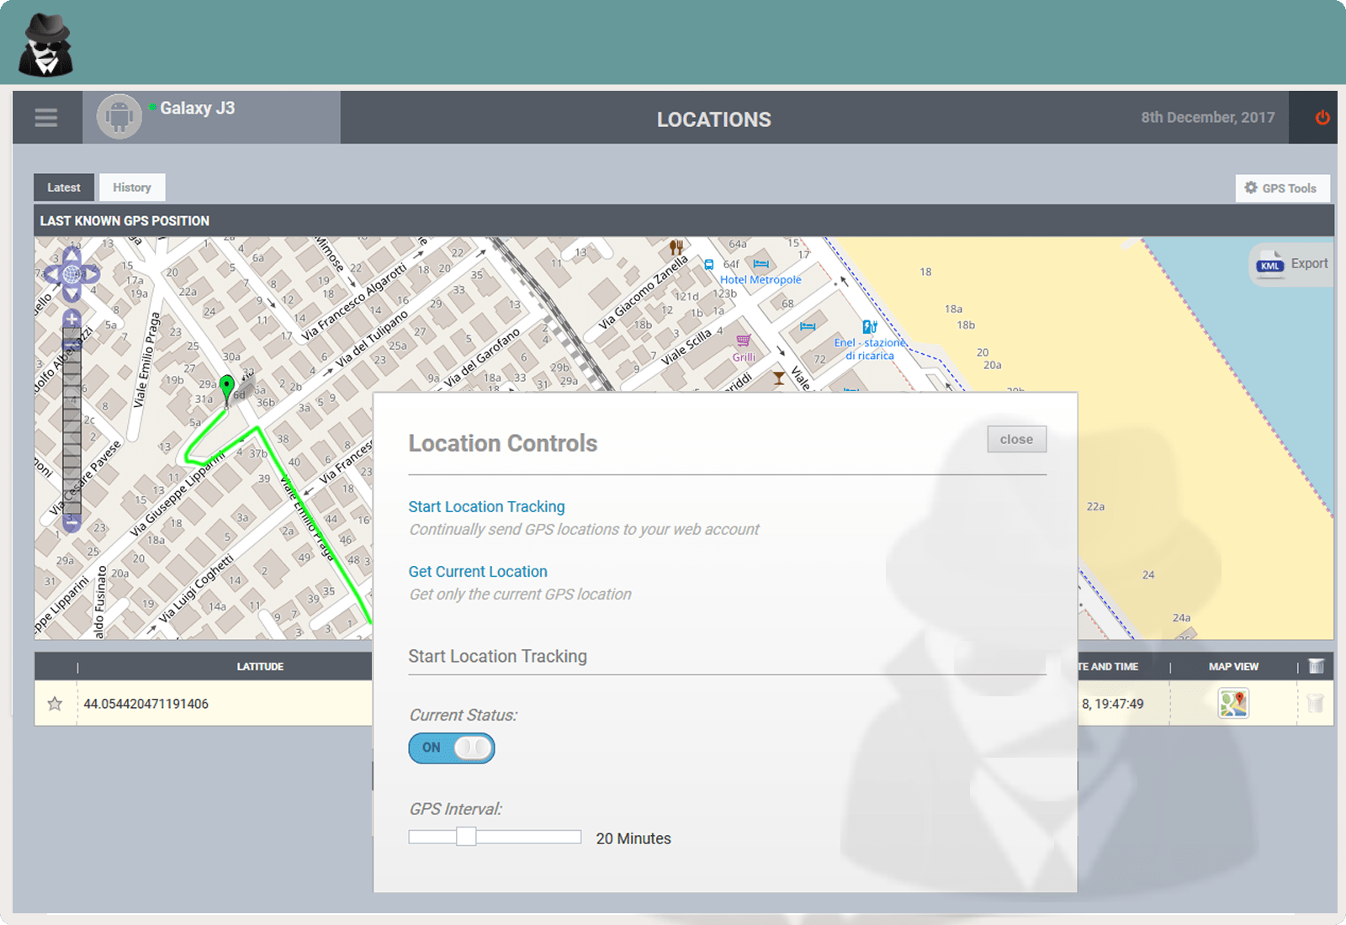Zoom in using the map plus icon

point(72,320)
